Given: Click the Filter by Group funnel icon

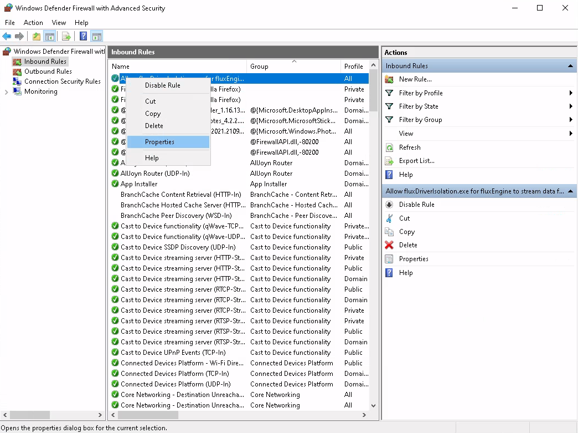Looking at the screenshot, I should tap(389, 120).
